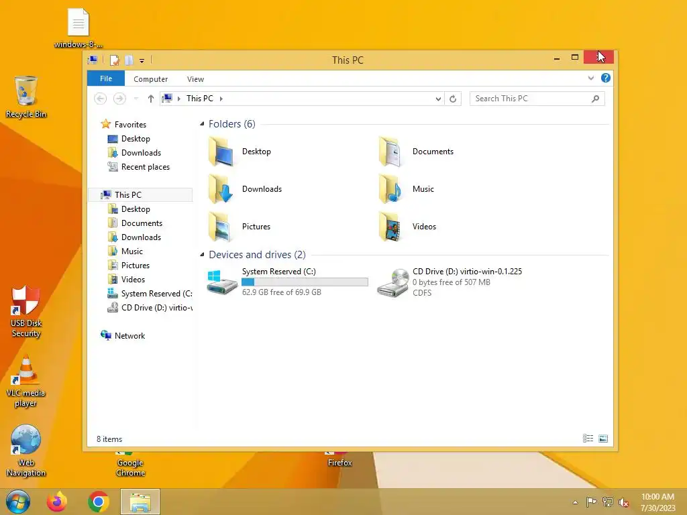Select the Web Navigation desktop shortcut
The width and height of the screenshot is (687, 515).
click(26, 451)
